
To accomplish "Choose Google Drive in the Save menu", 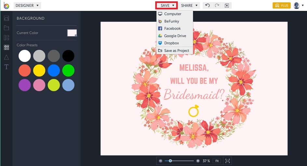I will click(175, 36).
